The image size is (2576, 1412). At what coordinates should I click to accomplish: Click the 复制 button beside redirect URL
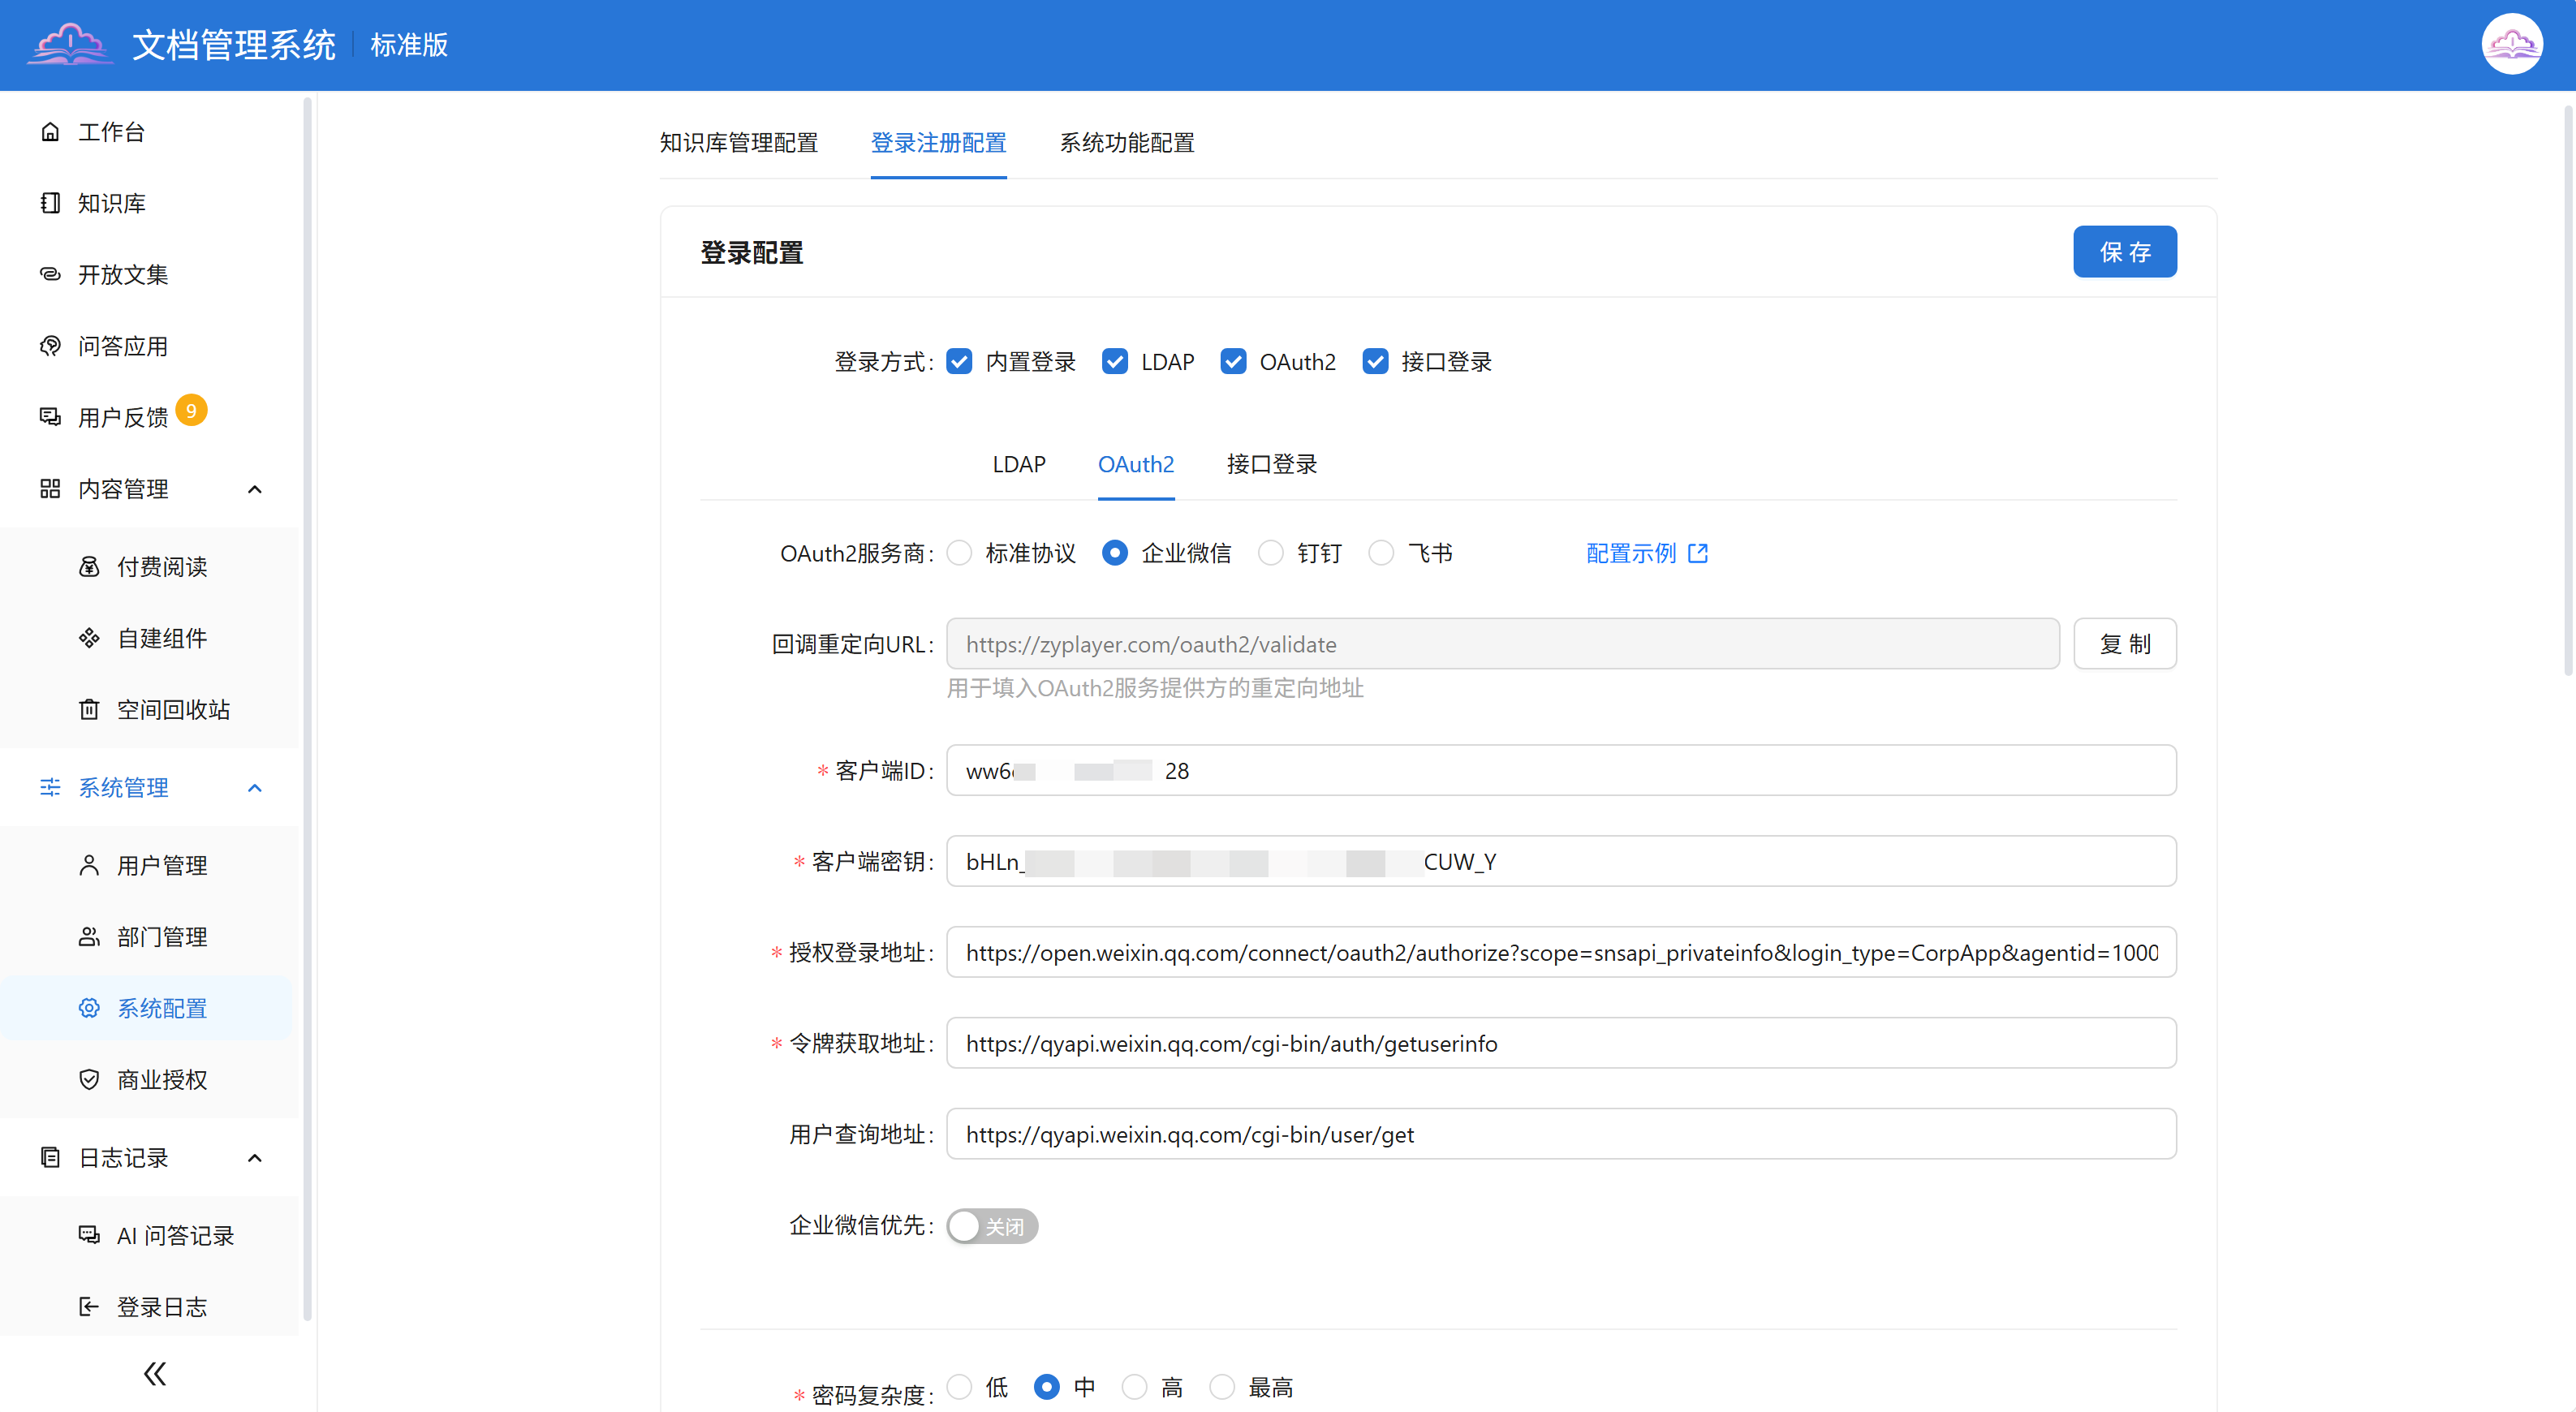2124,644
